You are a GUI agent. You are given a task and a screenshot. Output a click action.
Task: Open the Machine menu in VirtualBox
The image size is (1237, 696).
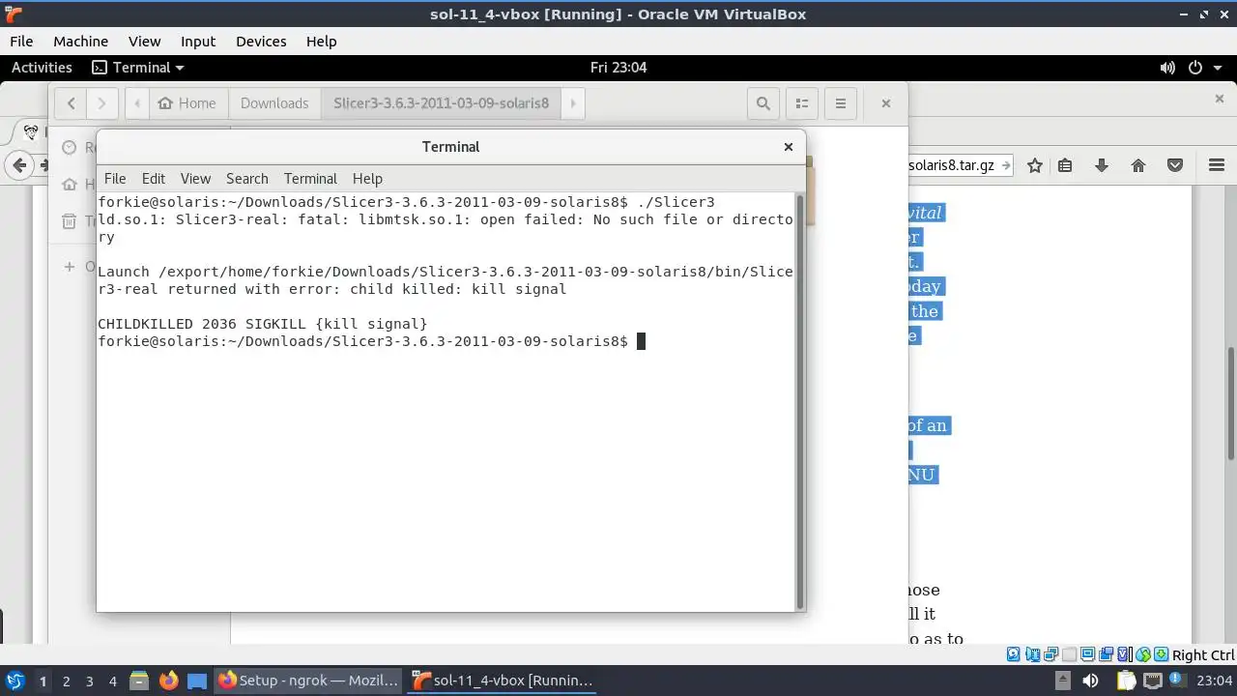(80, 42)
